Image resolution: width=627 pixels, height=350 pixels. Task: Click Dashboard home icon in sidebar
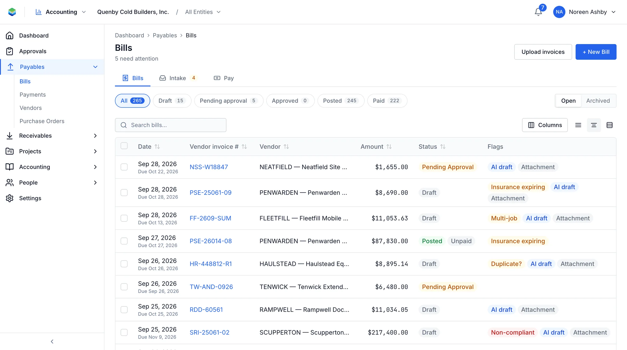tap(10, 35)
